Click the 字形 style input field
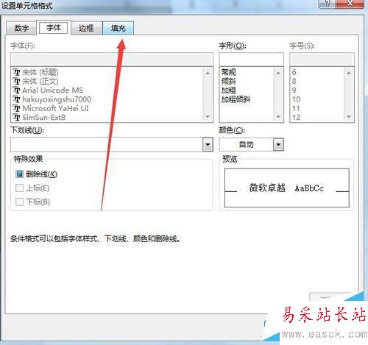 click(252, 60)
